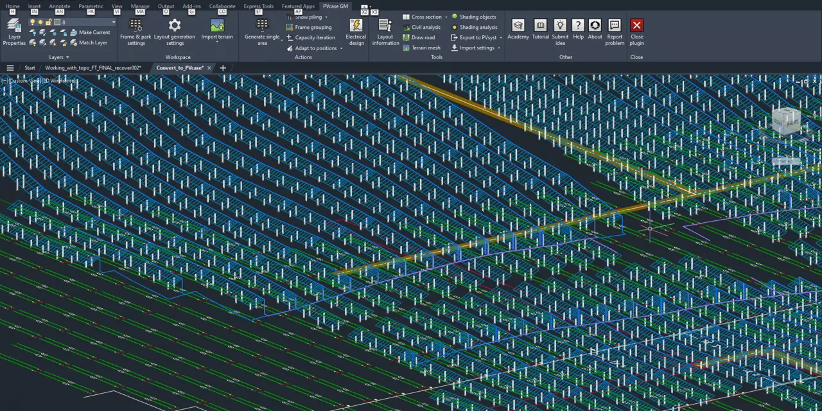Toggle layer on/off lightbulb in layer box
Screen dimensions: 822x411
(x=33, y=22)
